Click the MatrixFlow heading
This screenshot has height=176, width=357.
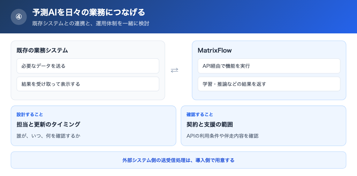point(215,50)
